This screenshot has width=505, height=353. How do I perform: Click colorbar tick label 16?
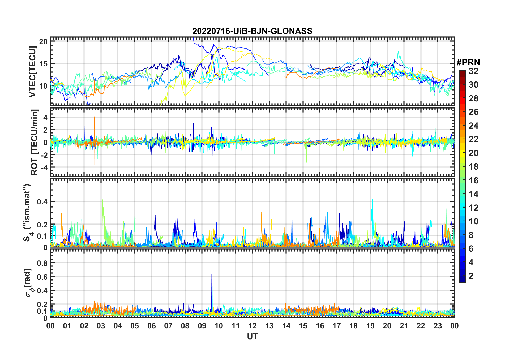(x=474, y=180)
